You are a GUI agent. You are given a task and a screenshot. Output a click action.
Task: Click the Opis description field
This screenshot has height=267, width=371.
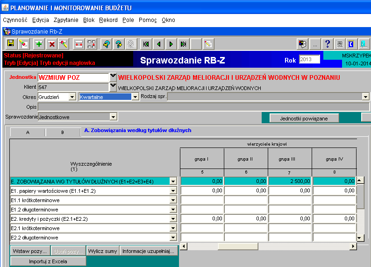(203, 107)
